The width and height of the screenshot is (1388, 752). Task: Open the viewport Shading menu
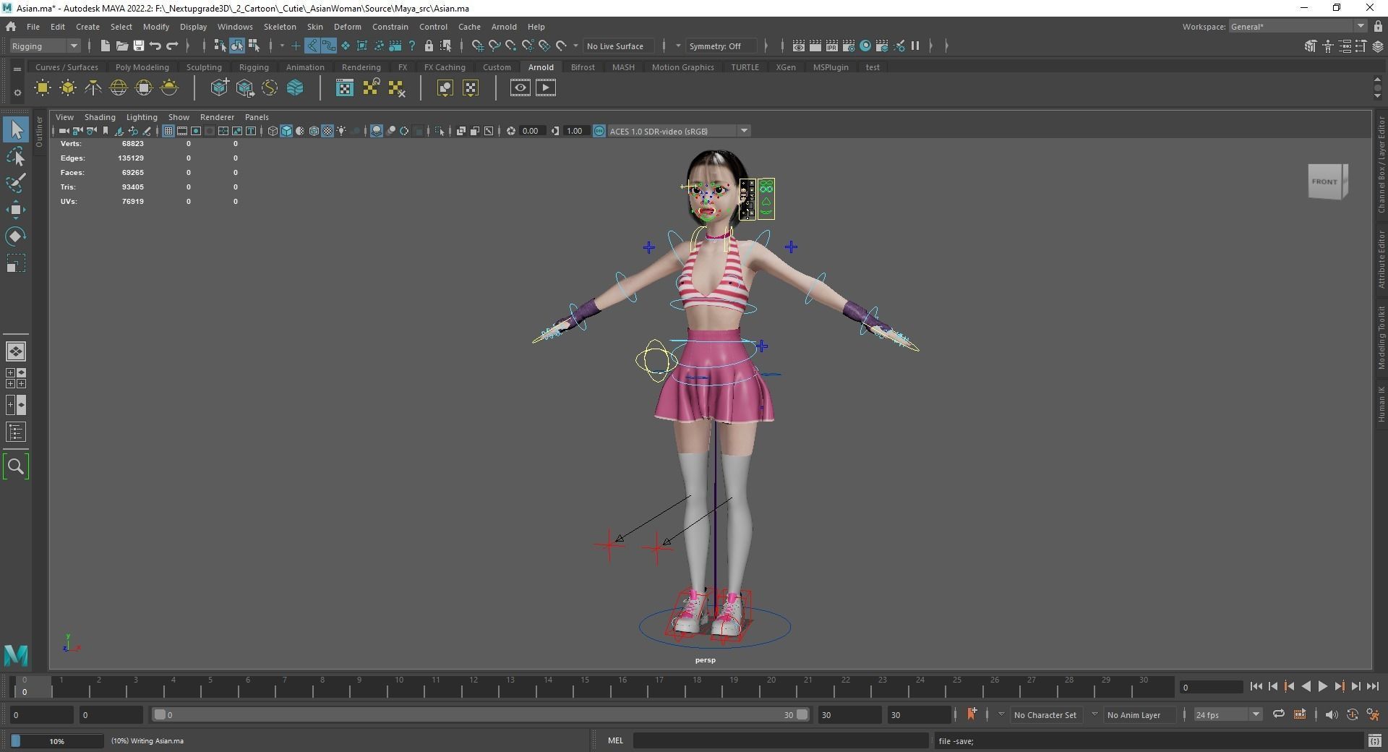click(100, 117)
